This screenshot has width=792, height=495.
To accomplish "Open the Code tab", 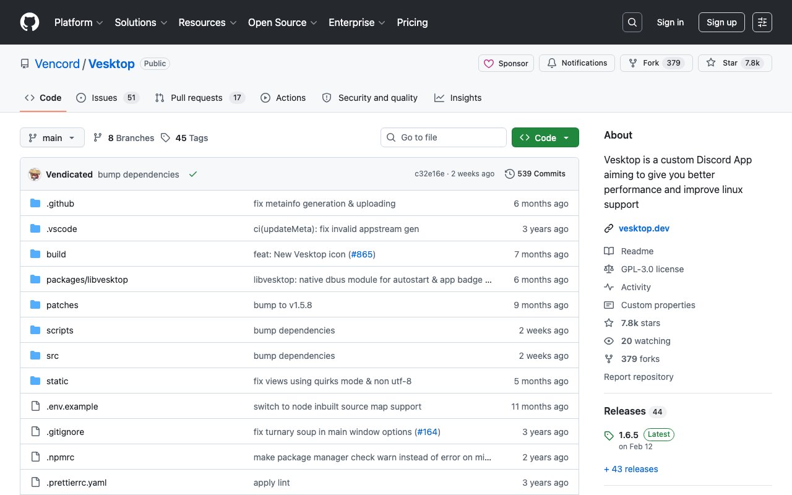I will [x=43, y=98].
